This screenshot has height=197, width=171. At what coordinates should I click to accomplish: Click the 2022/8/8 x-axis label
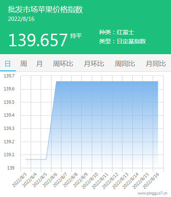coord(70,180)
